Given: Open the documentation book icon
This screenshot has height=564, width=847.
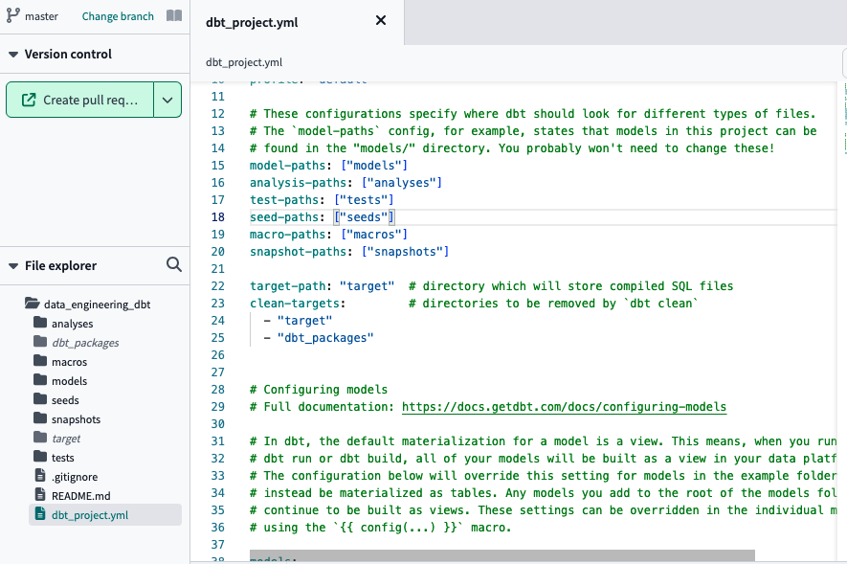Looking at the screenshot, I should [x=174, y=15].
